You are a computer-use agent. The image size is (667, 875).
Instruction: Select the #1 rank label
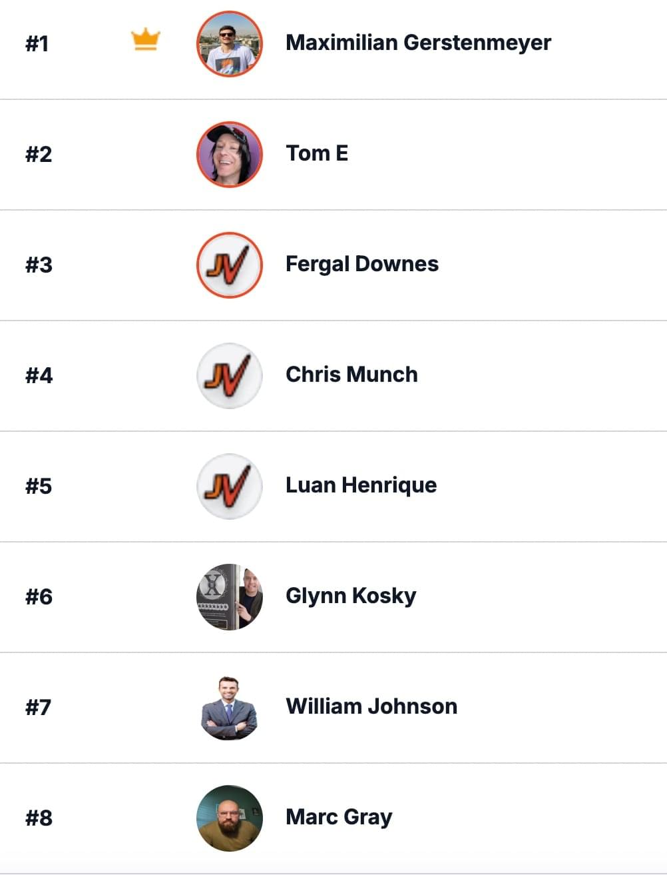point(37,44)
